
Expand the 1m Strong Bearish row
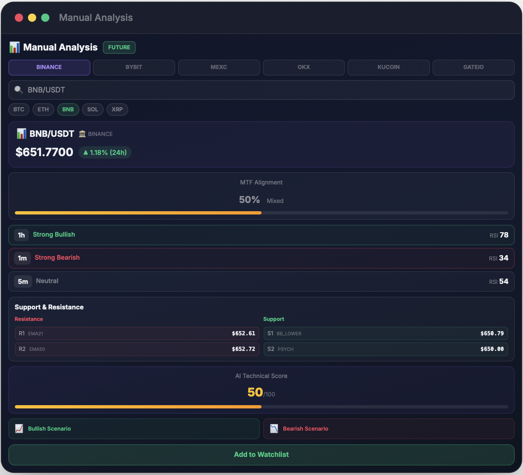(x=261, y=258)
